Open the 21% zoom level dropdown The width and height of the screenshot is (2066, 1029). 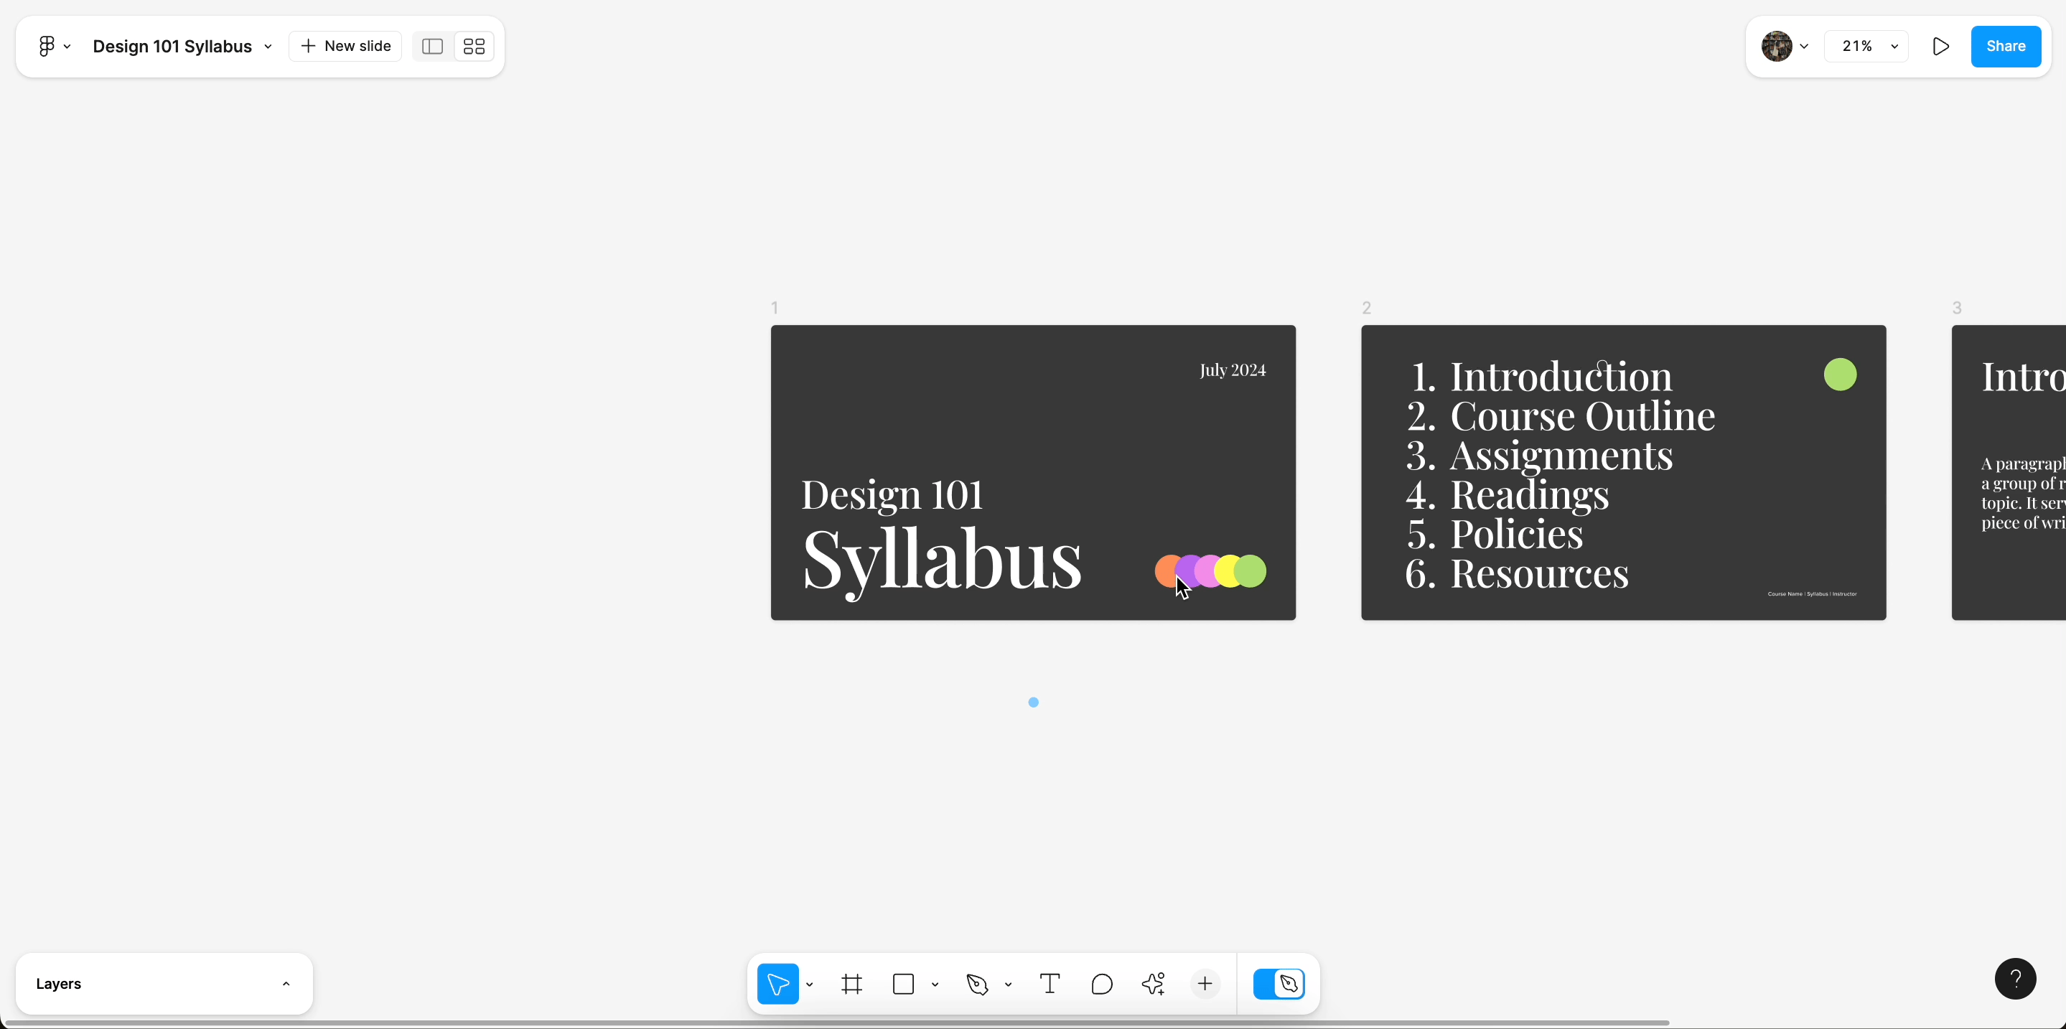click(x=1866, y=47)
